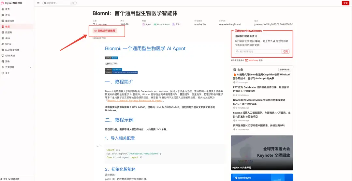The width and height of the screenshot is (352, 181).
Task: Click the GitHub Biomni badge
Action: 111,58
